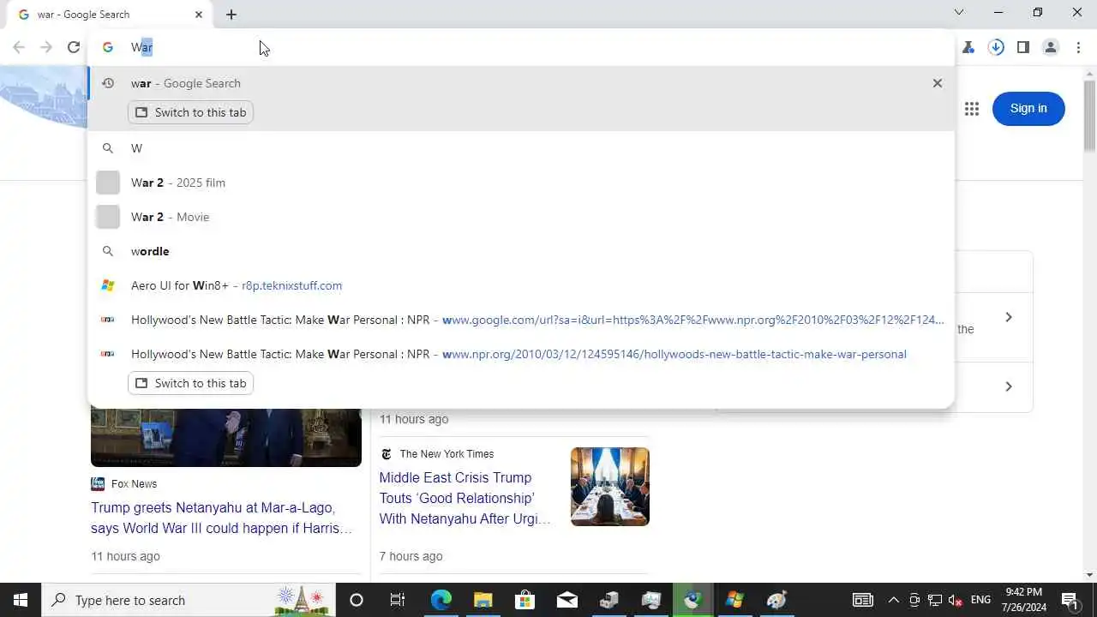Open Cortana circle in taskbar
The height and width of the screenshot is (617, 1097).
click(357, 600)
